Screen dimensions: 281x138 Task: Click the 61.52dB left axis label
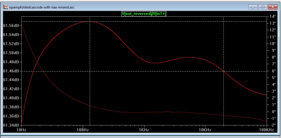(x=11, y=44)
